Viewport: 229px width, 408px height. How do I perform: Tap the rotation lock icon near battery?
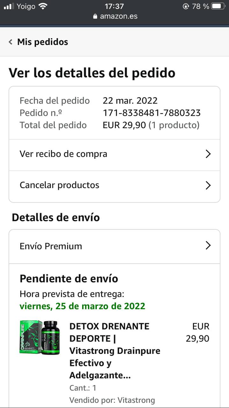tap(186, 6)
